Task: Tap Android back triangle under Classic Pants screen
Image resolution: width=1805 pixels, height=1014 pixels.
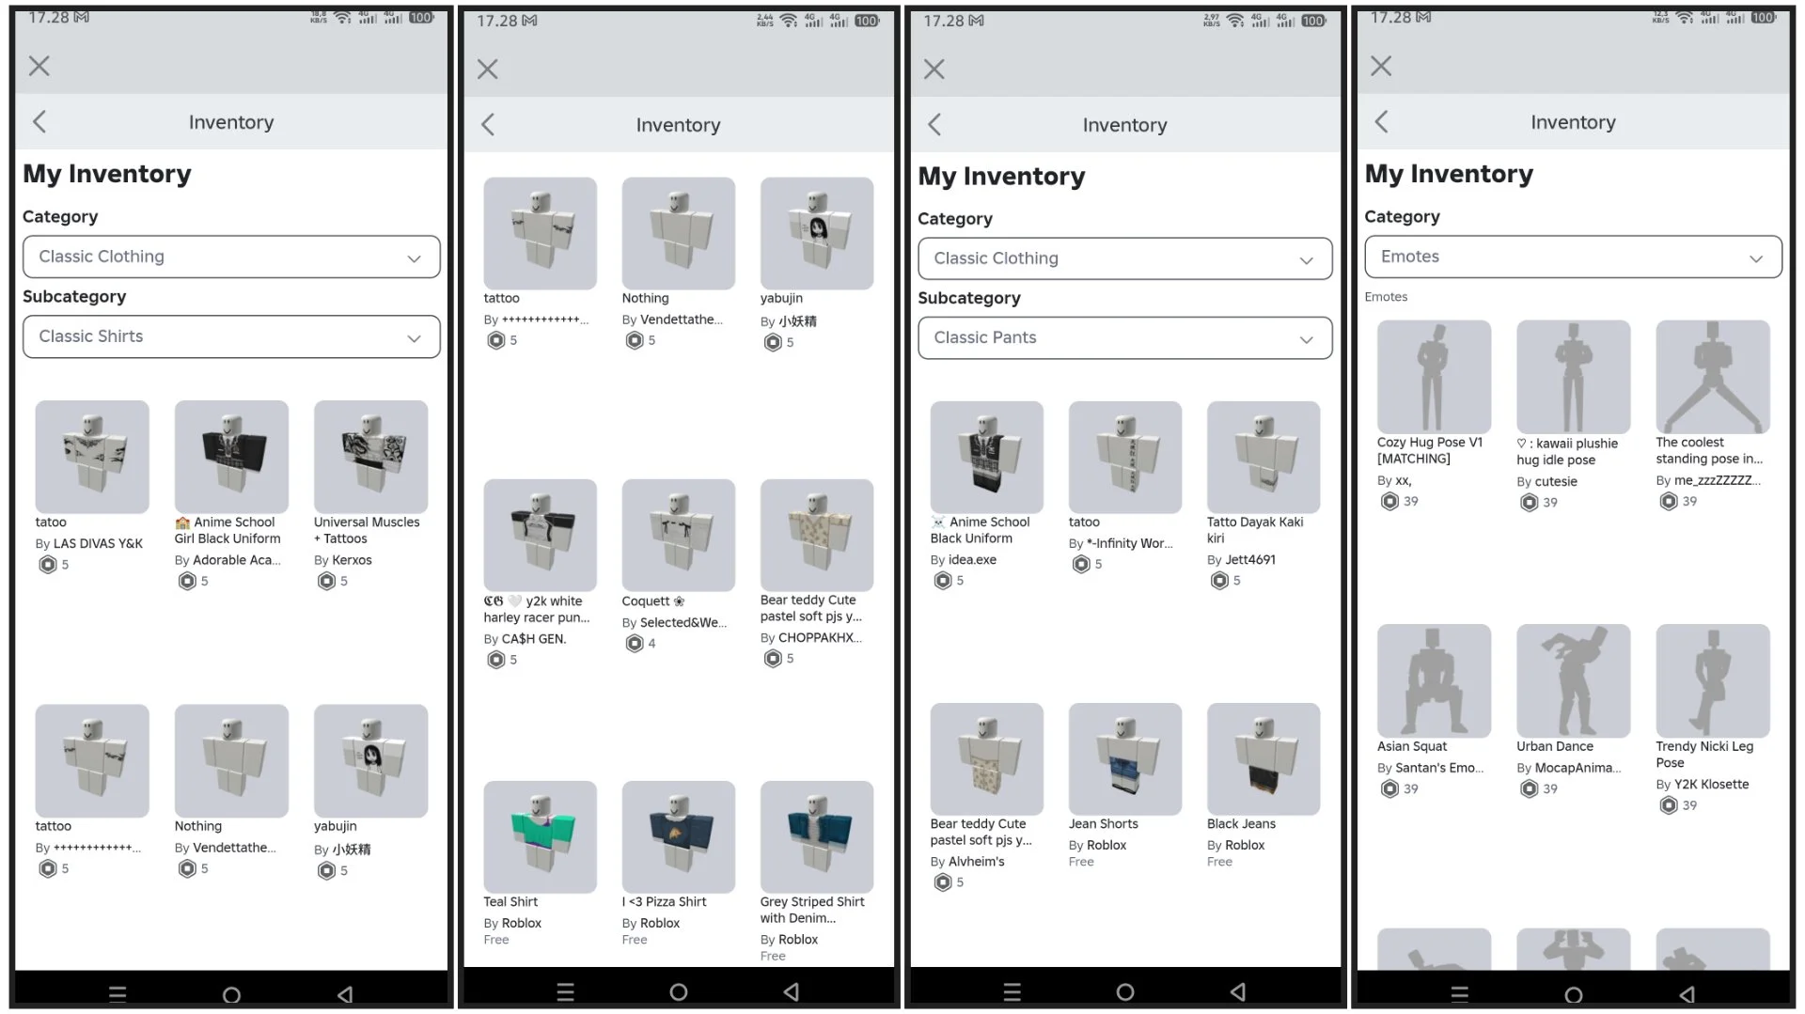Action: pyautogui.click(x=1238, y=991)
